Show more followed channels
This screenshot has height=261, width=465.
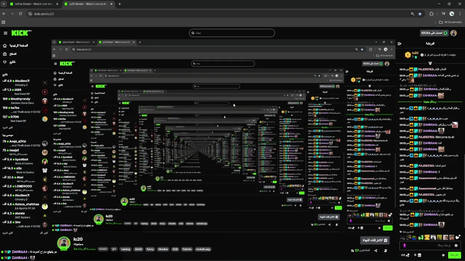pyautogui.click(x=8, y=128)
